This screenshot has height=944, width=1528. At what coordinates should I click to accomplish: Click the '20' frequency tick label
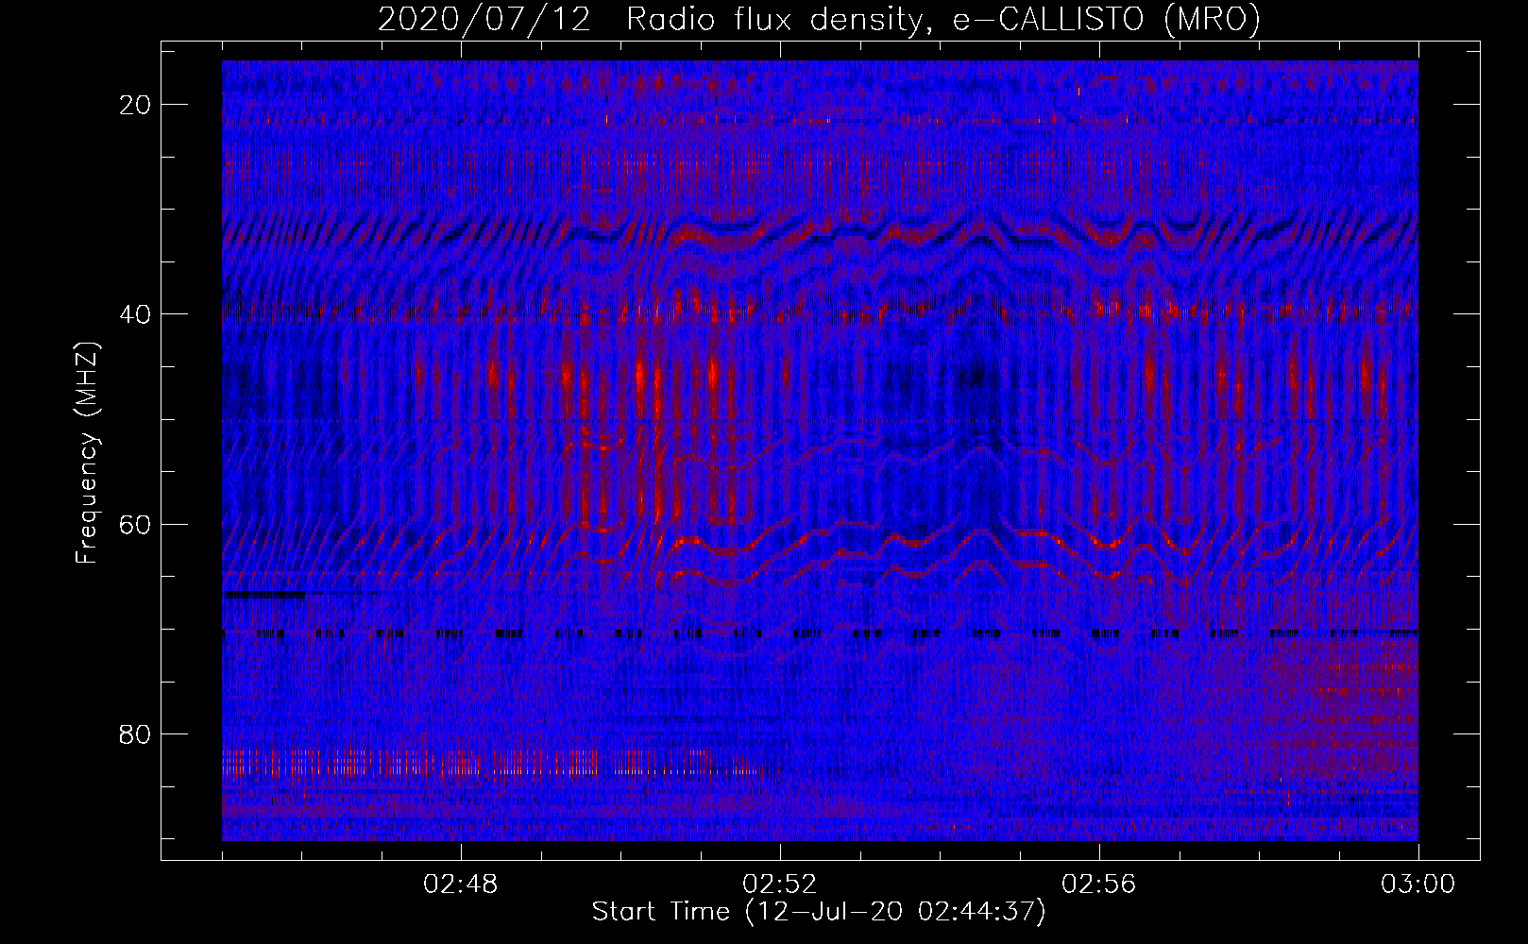[x=136, y=105]
